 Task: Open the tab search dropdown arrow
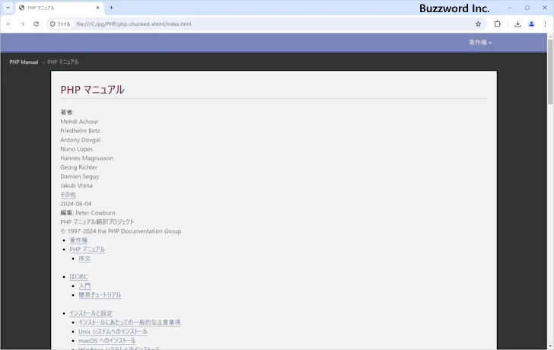click(8, 8)
